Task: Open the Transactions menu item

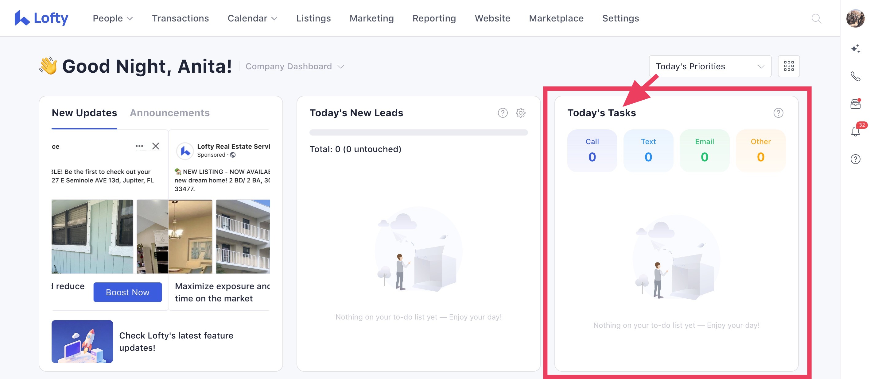Action: [180, 18]
